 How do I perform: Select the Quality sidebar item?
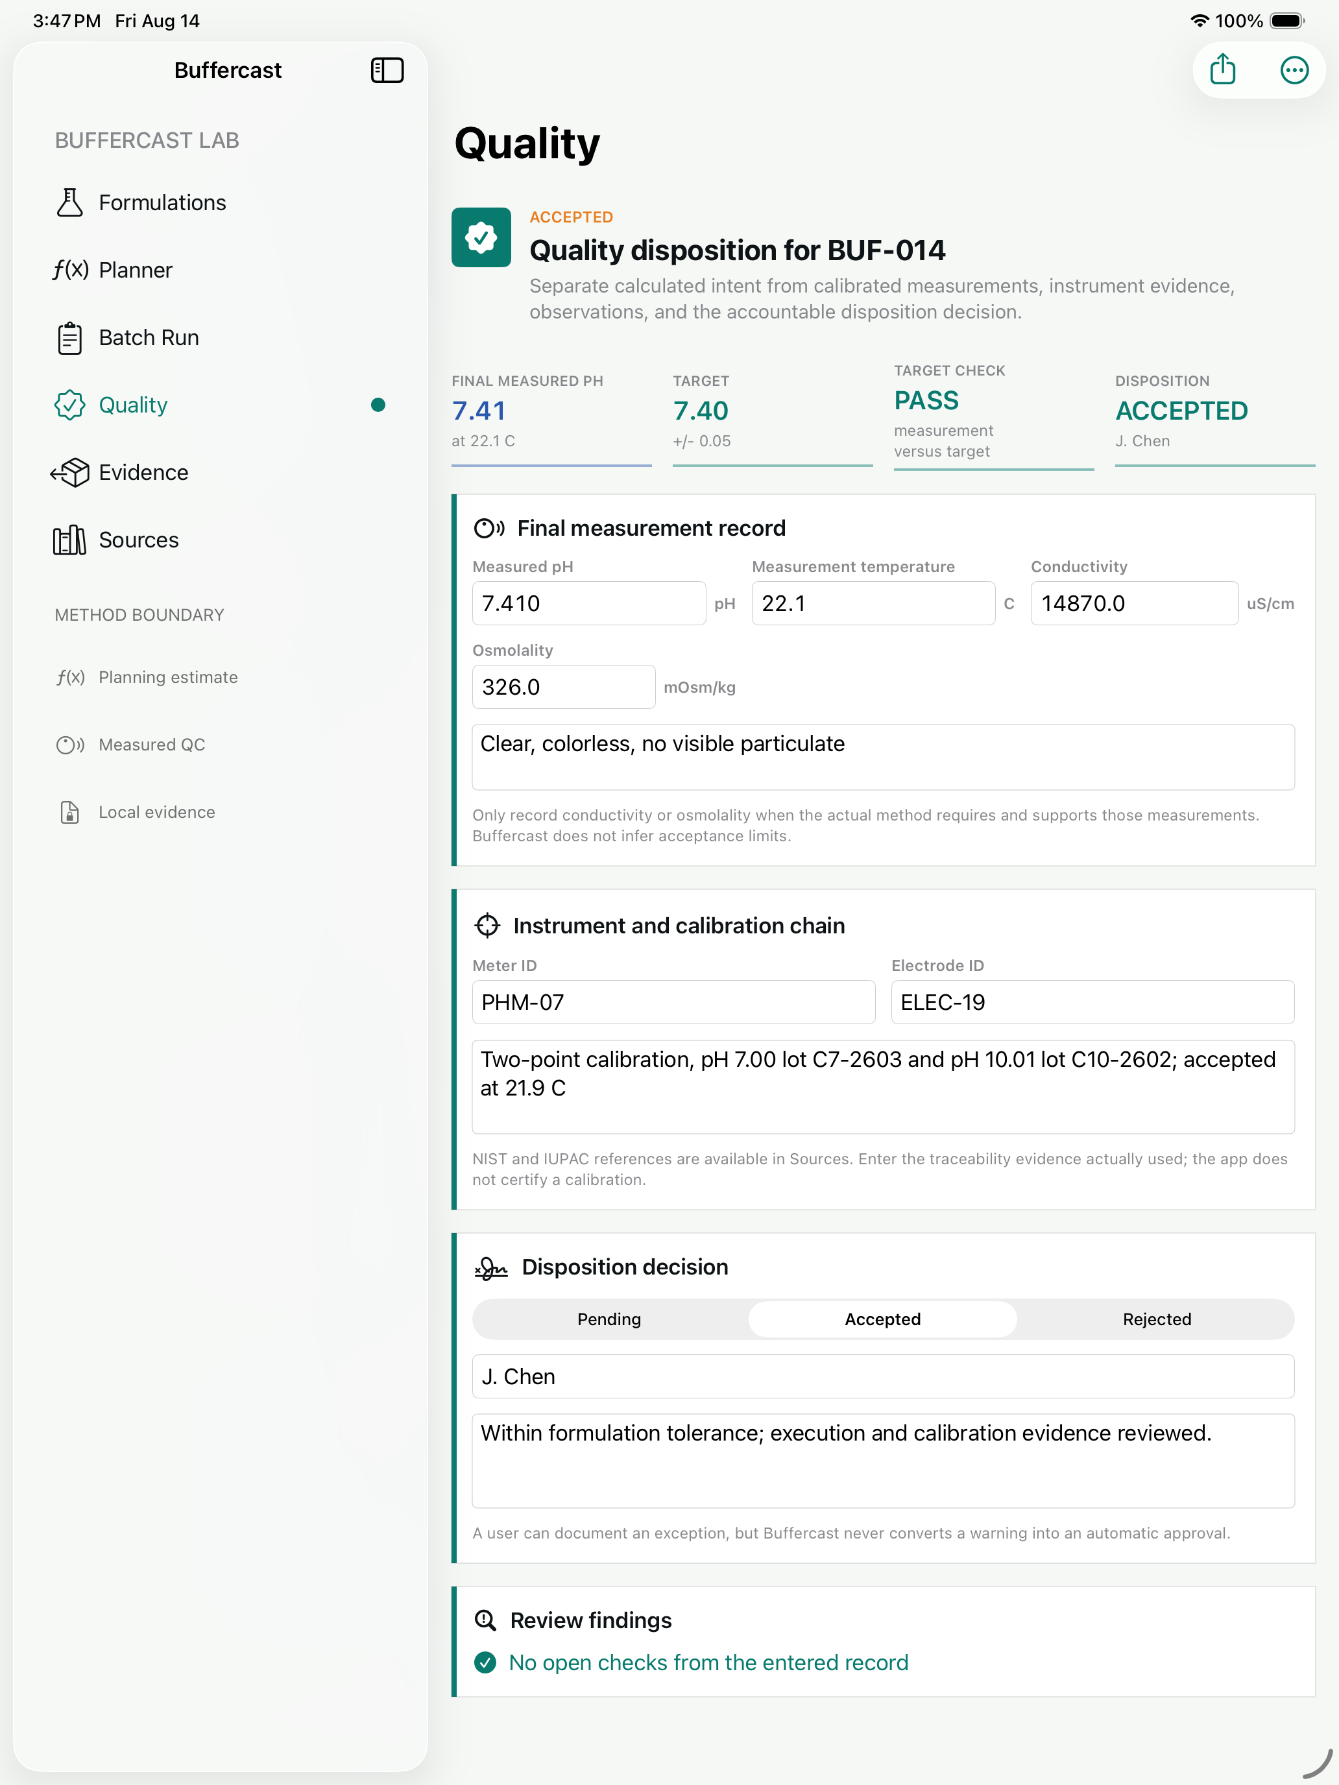[x=219, y=405]
